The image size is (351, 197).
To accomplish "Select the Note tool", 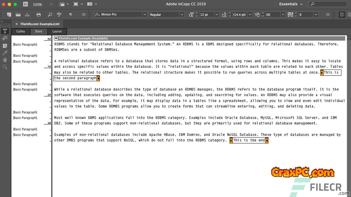I will [5, 45].
